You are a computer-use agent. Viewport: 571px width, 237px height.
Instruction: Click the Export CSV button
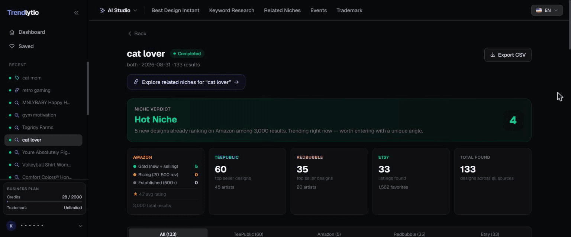pos(508,55)
